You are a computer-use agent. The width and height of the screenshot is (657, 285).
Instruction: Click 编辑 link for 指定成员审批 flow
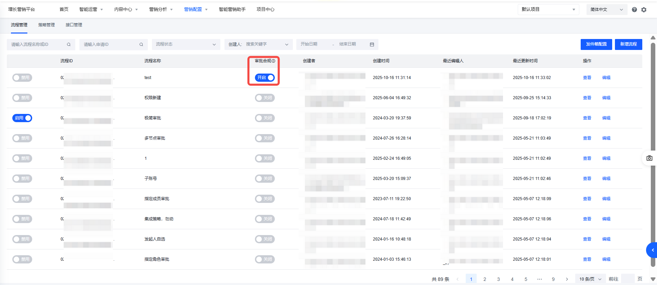pyautogui.click(x=606, y=199)
